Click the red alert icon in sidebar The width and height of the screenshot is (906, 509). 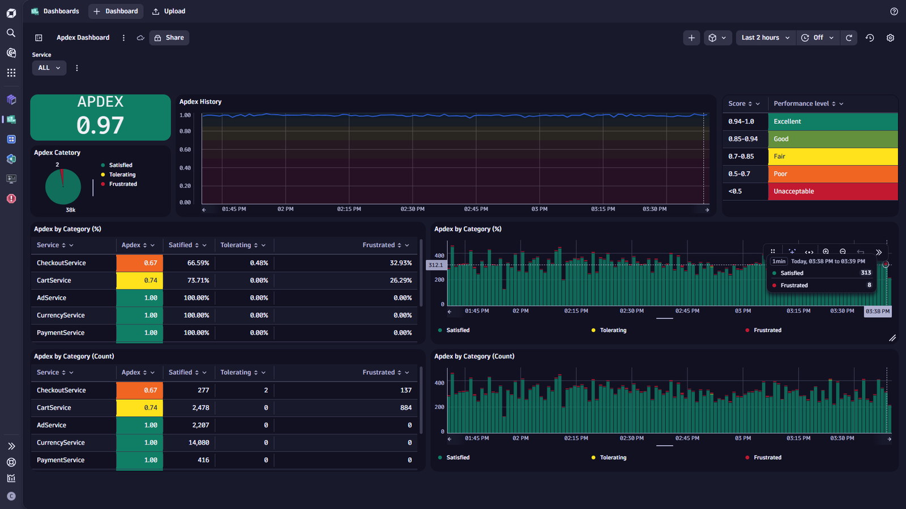pyautogui.click(x=11, y=199)
